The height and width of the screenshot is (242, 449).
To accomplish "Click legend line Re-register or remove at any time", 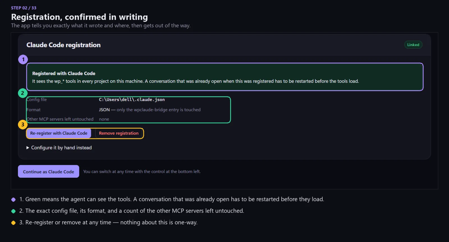I will tap(108, 222).
